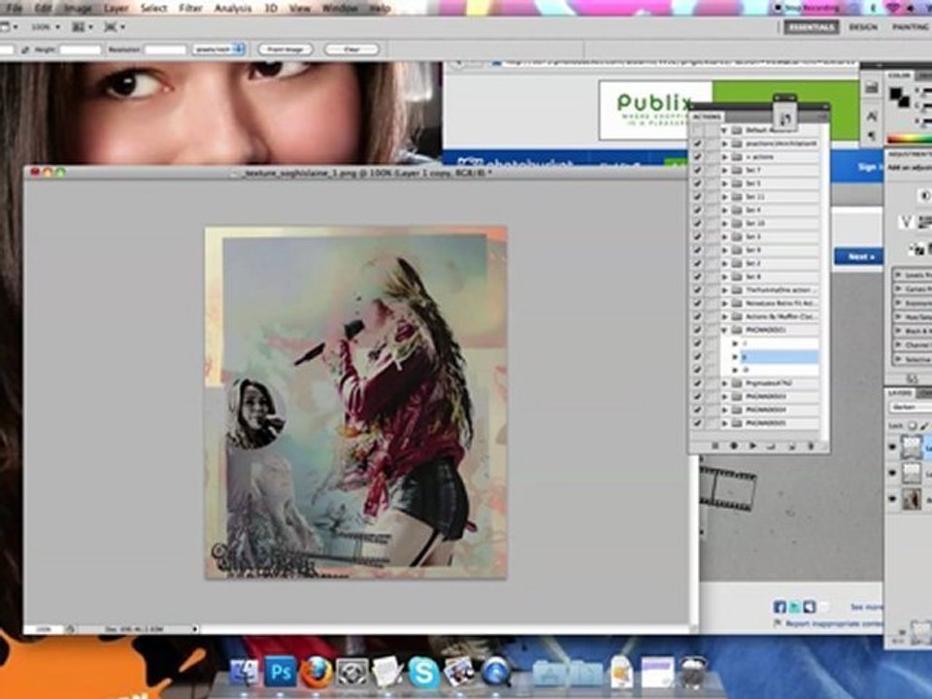Click Report inappropriate content link
This screenshot has width=932, height=699.
833,623
